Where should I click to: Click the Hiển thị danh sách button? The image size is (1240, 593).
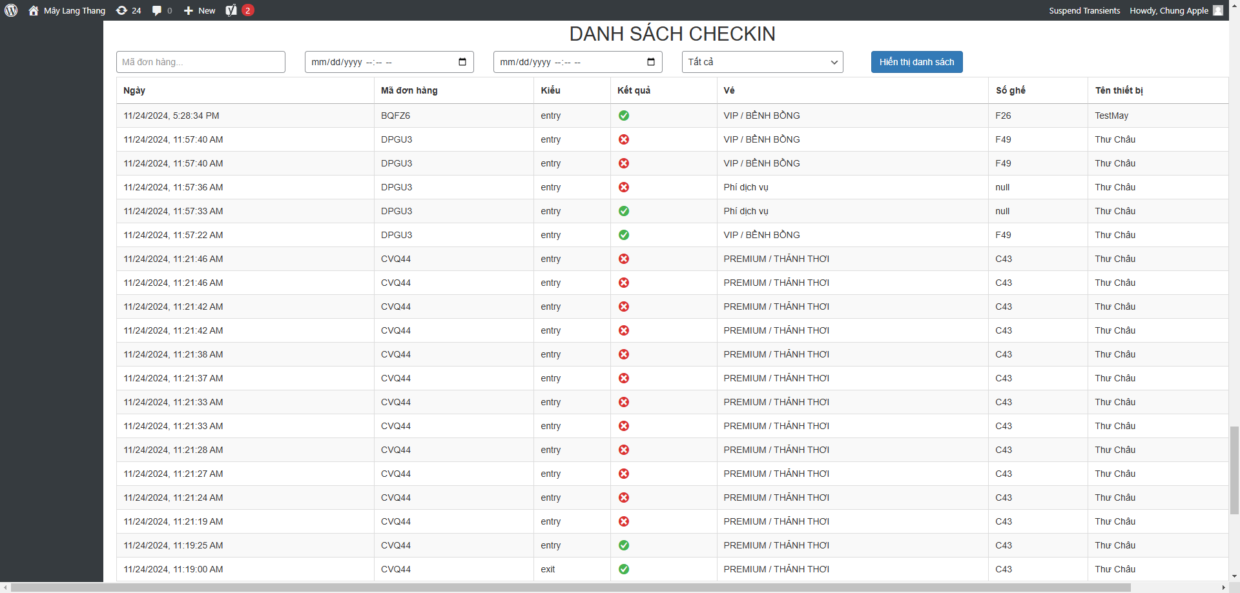click(x=916, y=62)
